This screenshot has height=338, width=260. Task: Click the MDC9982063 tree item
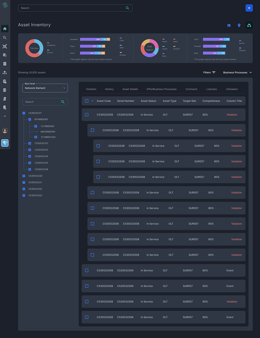pos(48,132)
